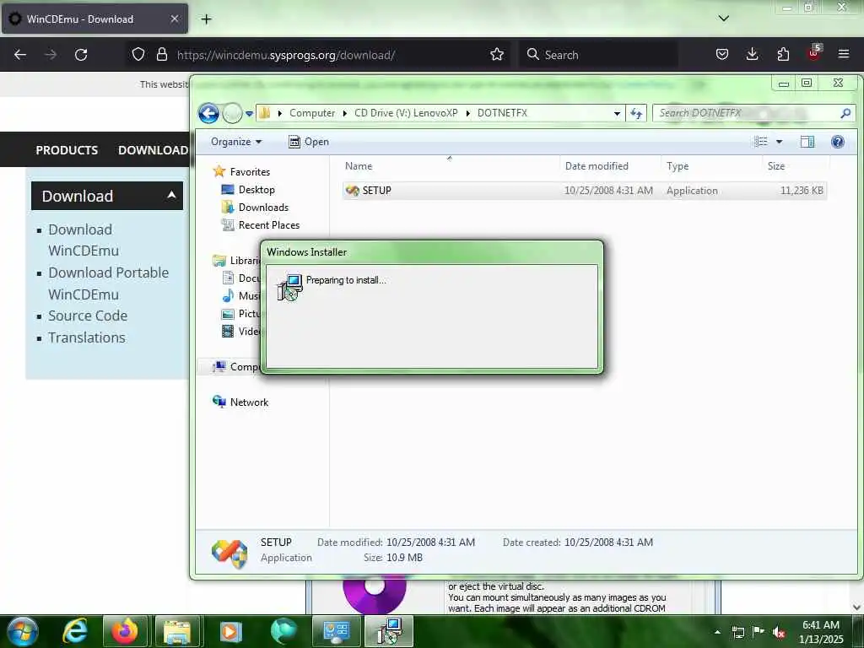The width and height of the screenshot is (864, 648).
Task: Open the uBlock extension badge icon
Action: (814, 53)
